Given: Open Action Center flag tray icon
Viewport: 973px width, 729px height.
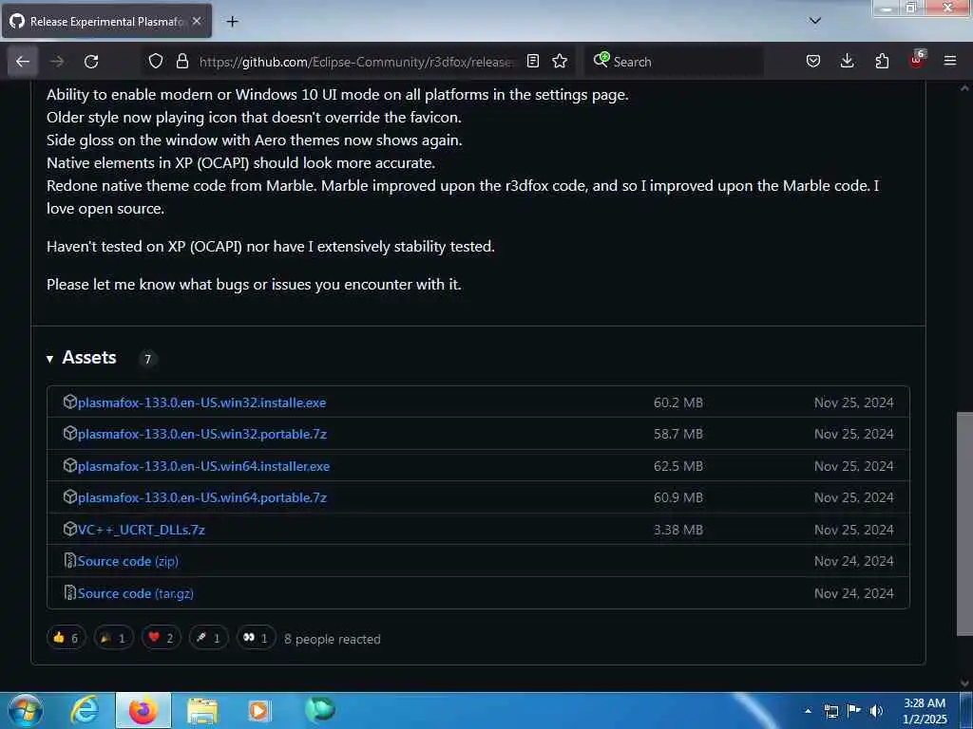Looking at the screenshot, I should (x=854, y=710).
